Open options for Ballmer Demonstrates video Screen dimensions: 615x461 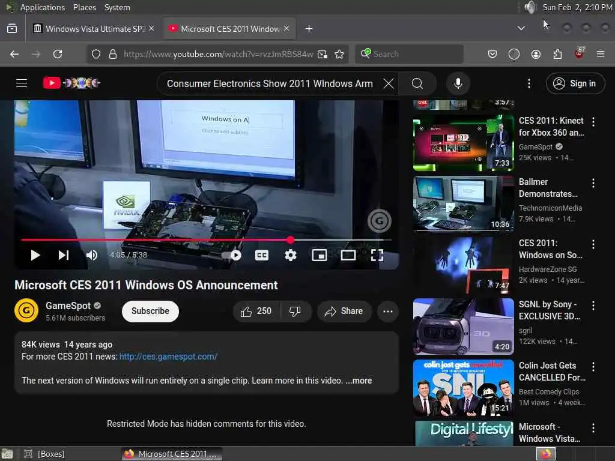(593, 183)
